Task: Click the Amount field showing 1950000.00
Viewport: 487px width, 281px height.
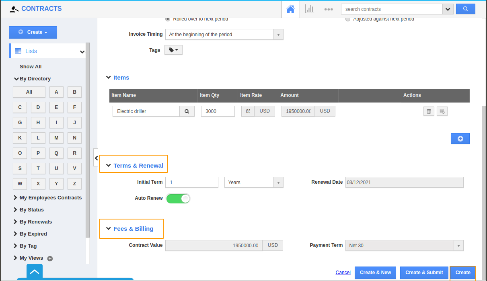Action: (298, 111)
